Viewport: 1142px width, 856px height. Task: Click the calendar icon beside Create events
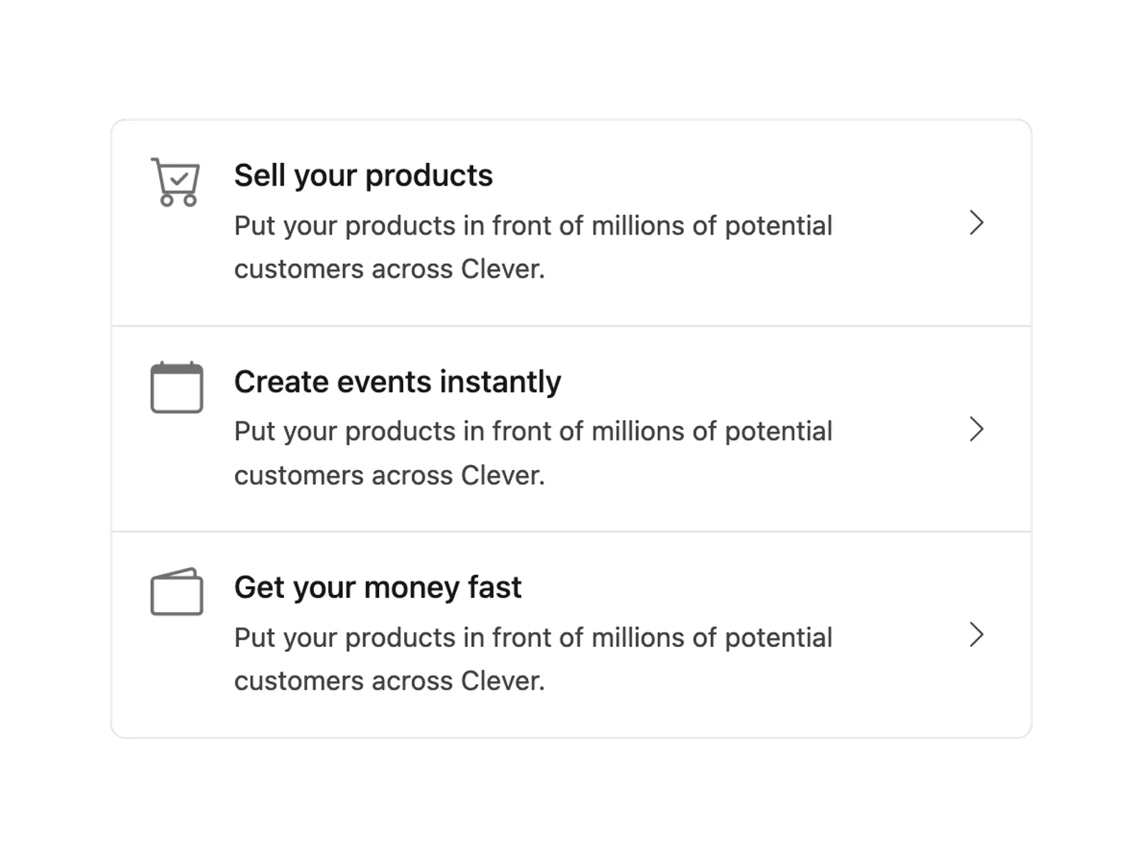pyautogui.click(x=176, y=387)
